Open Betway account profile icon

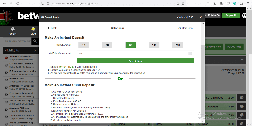point(244,16)
